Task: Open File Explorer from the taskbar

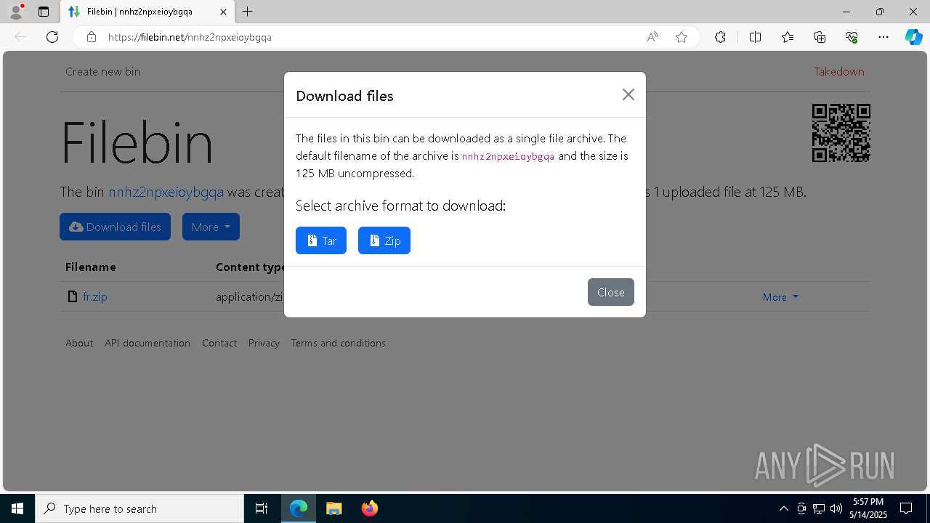Action: [x=333, y=508]
